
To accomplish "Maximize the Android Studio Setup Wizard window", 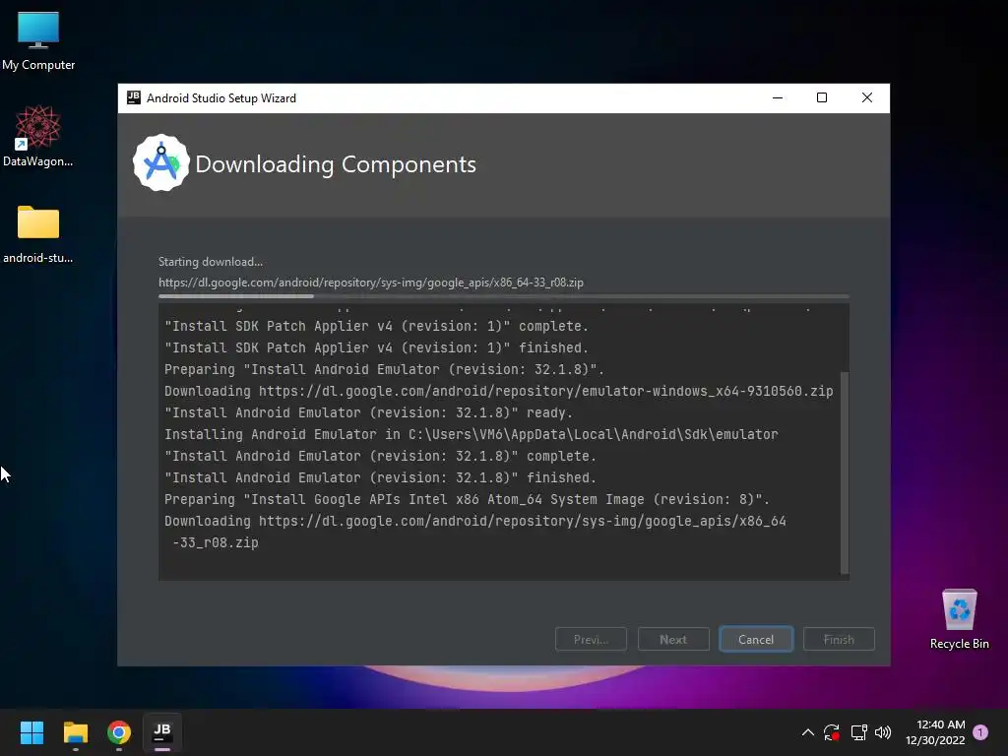I will [x=822, y=97].
